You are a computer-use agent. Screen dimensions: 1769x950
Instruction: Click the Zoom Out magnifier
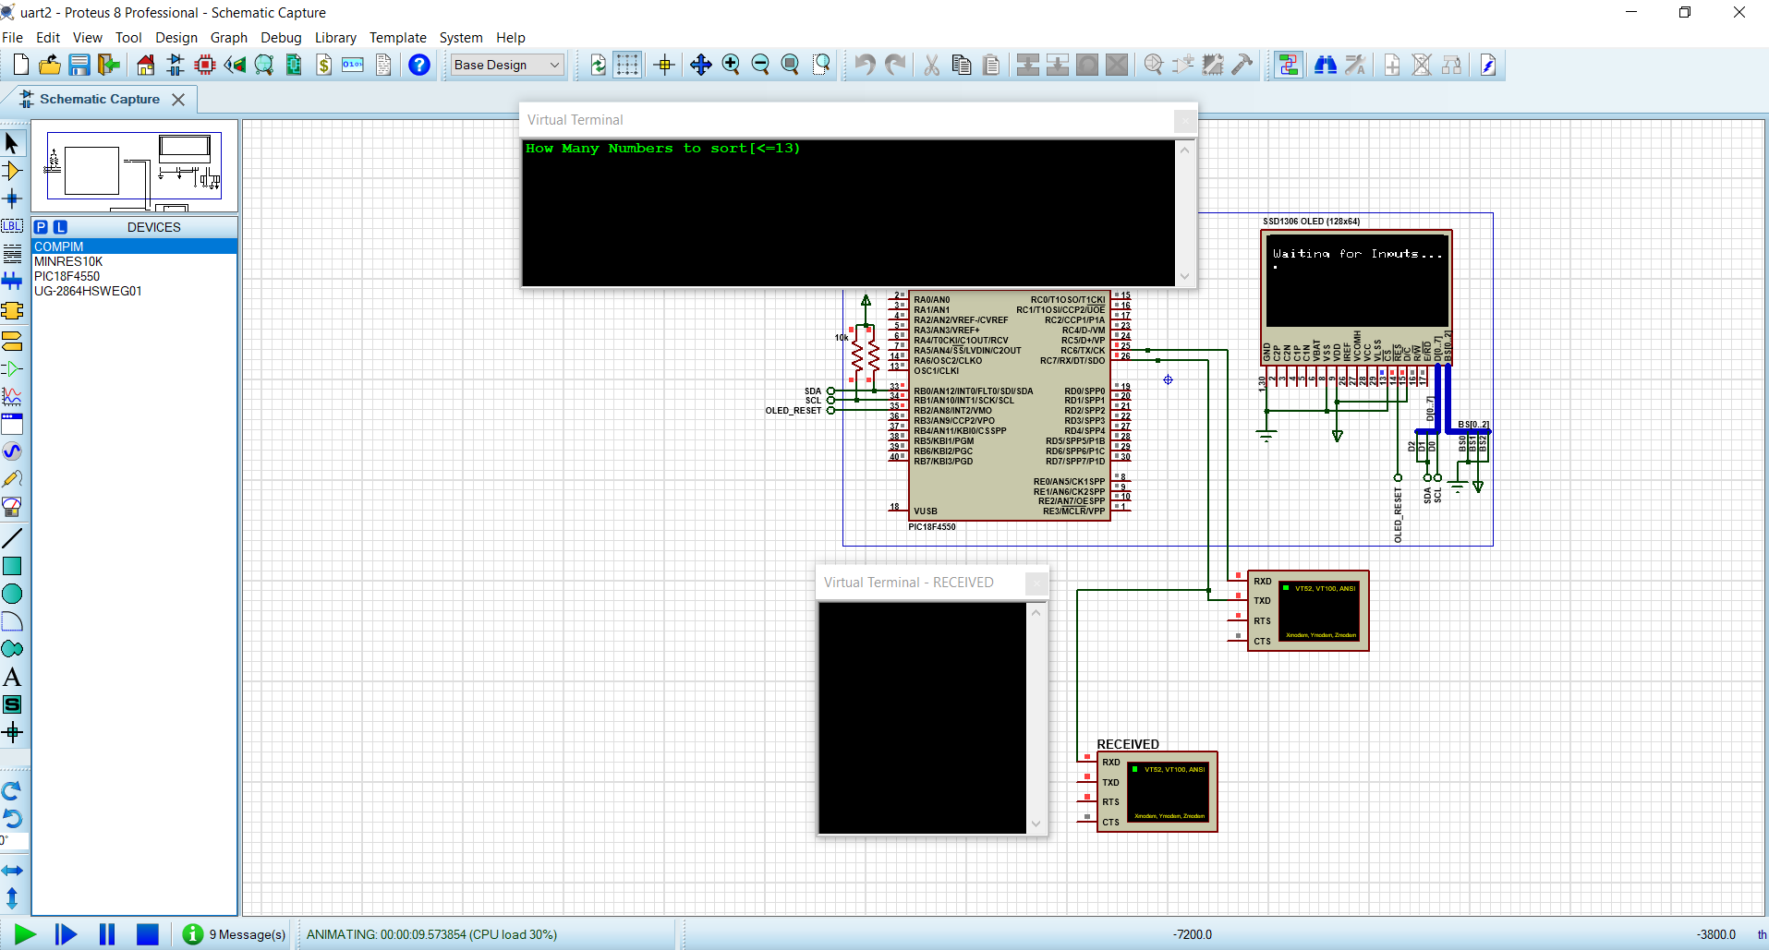point(760,65)
